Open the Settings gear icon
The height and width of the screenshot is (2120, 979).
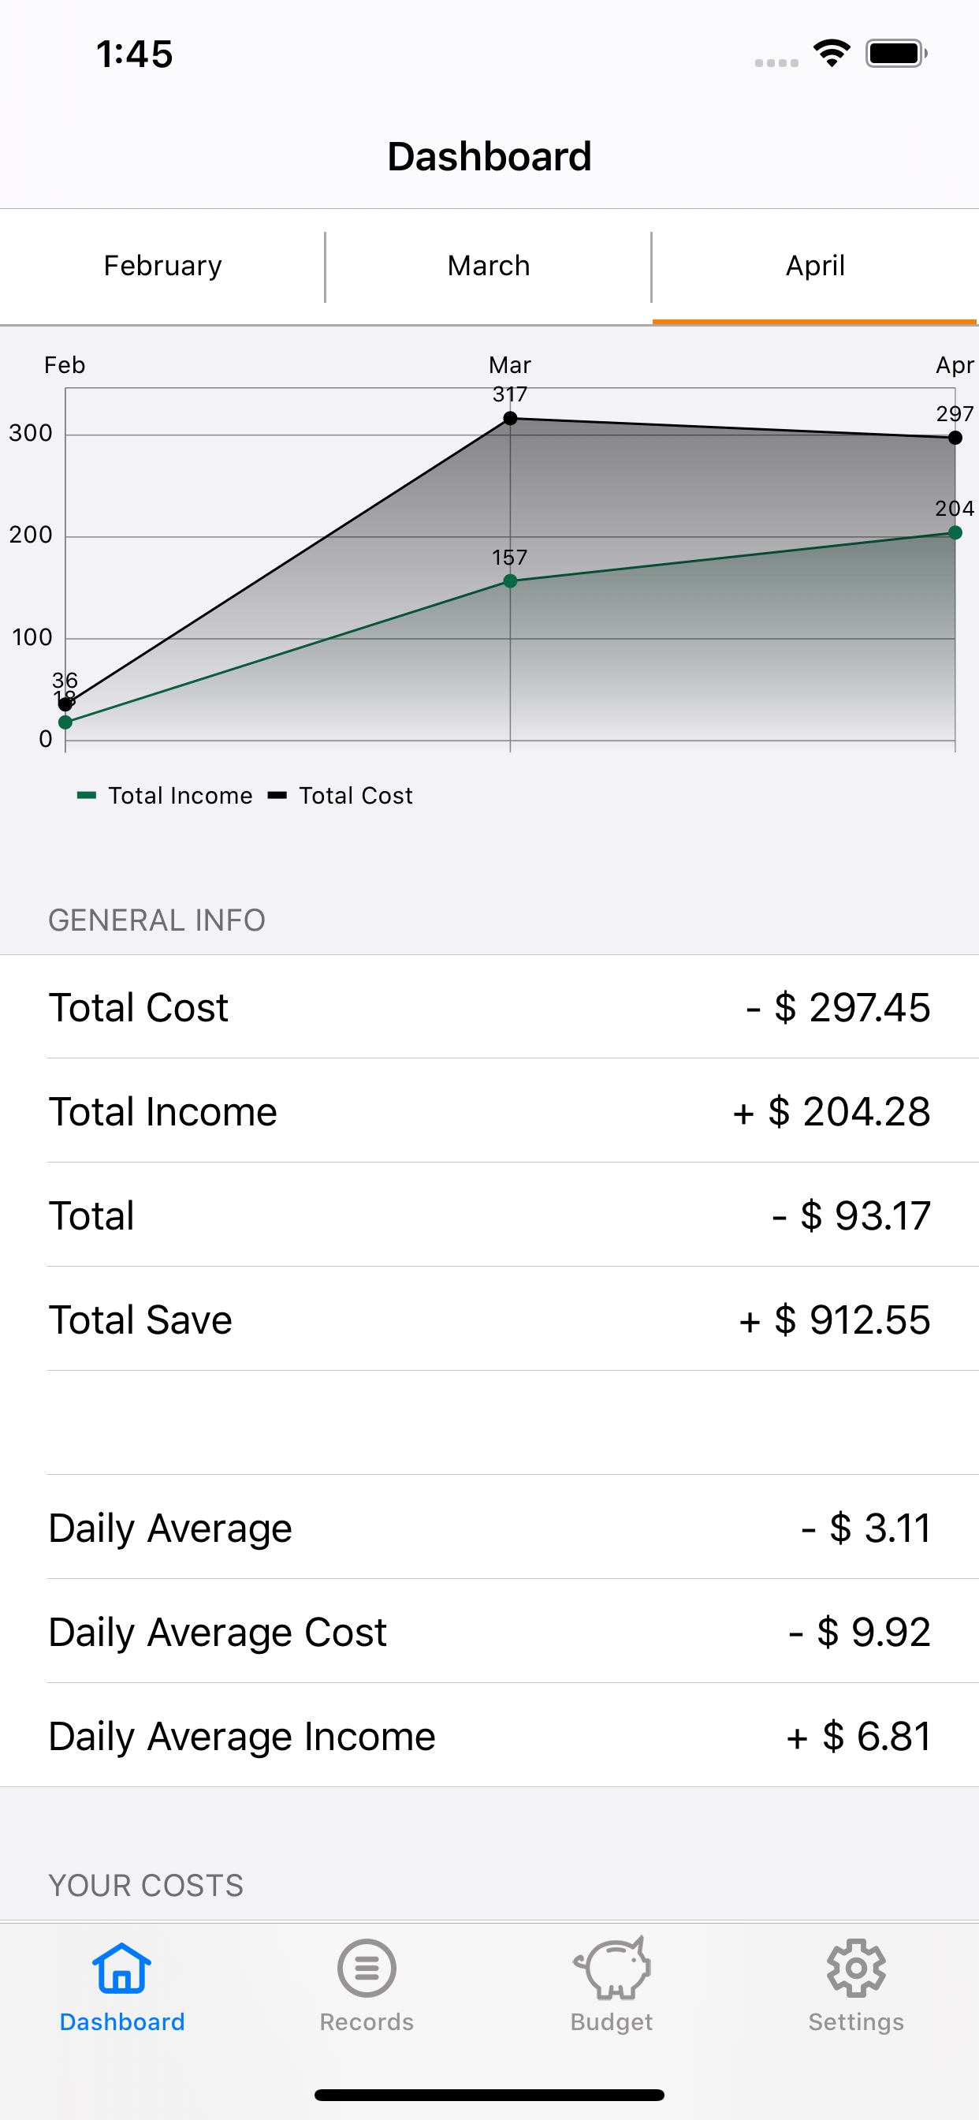[855, 1969]
